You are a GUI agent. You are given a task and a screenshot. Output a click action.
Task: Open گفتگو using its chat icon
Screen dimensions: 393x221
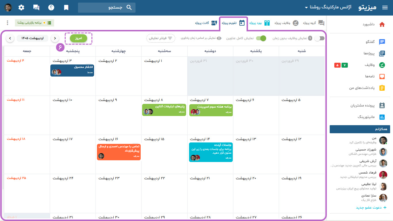(382, 42)
